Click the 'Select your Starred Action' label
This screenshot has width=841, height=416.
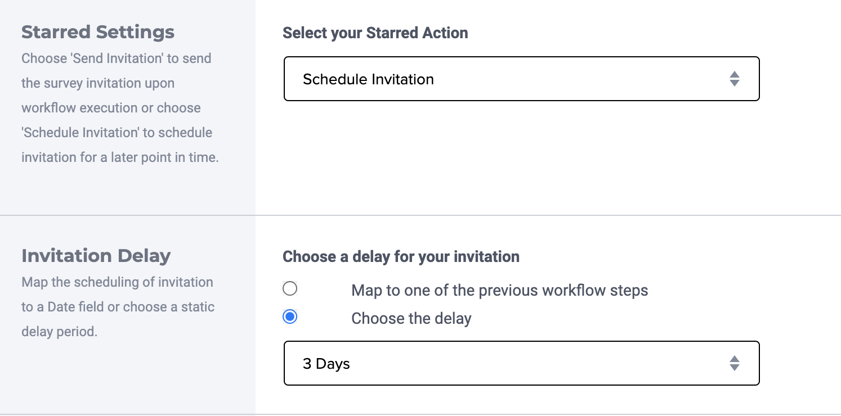(375, 33)
